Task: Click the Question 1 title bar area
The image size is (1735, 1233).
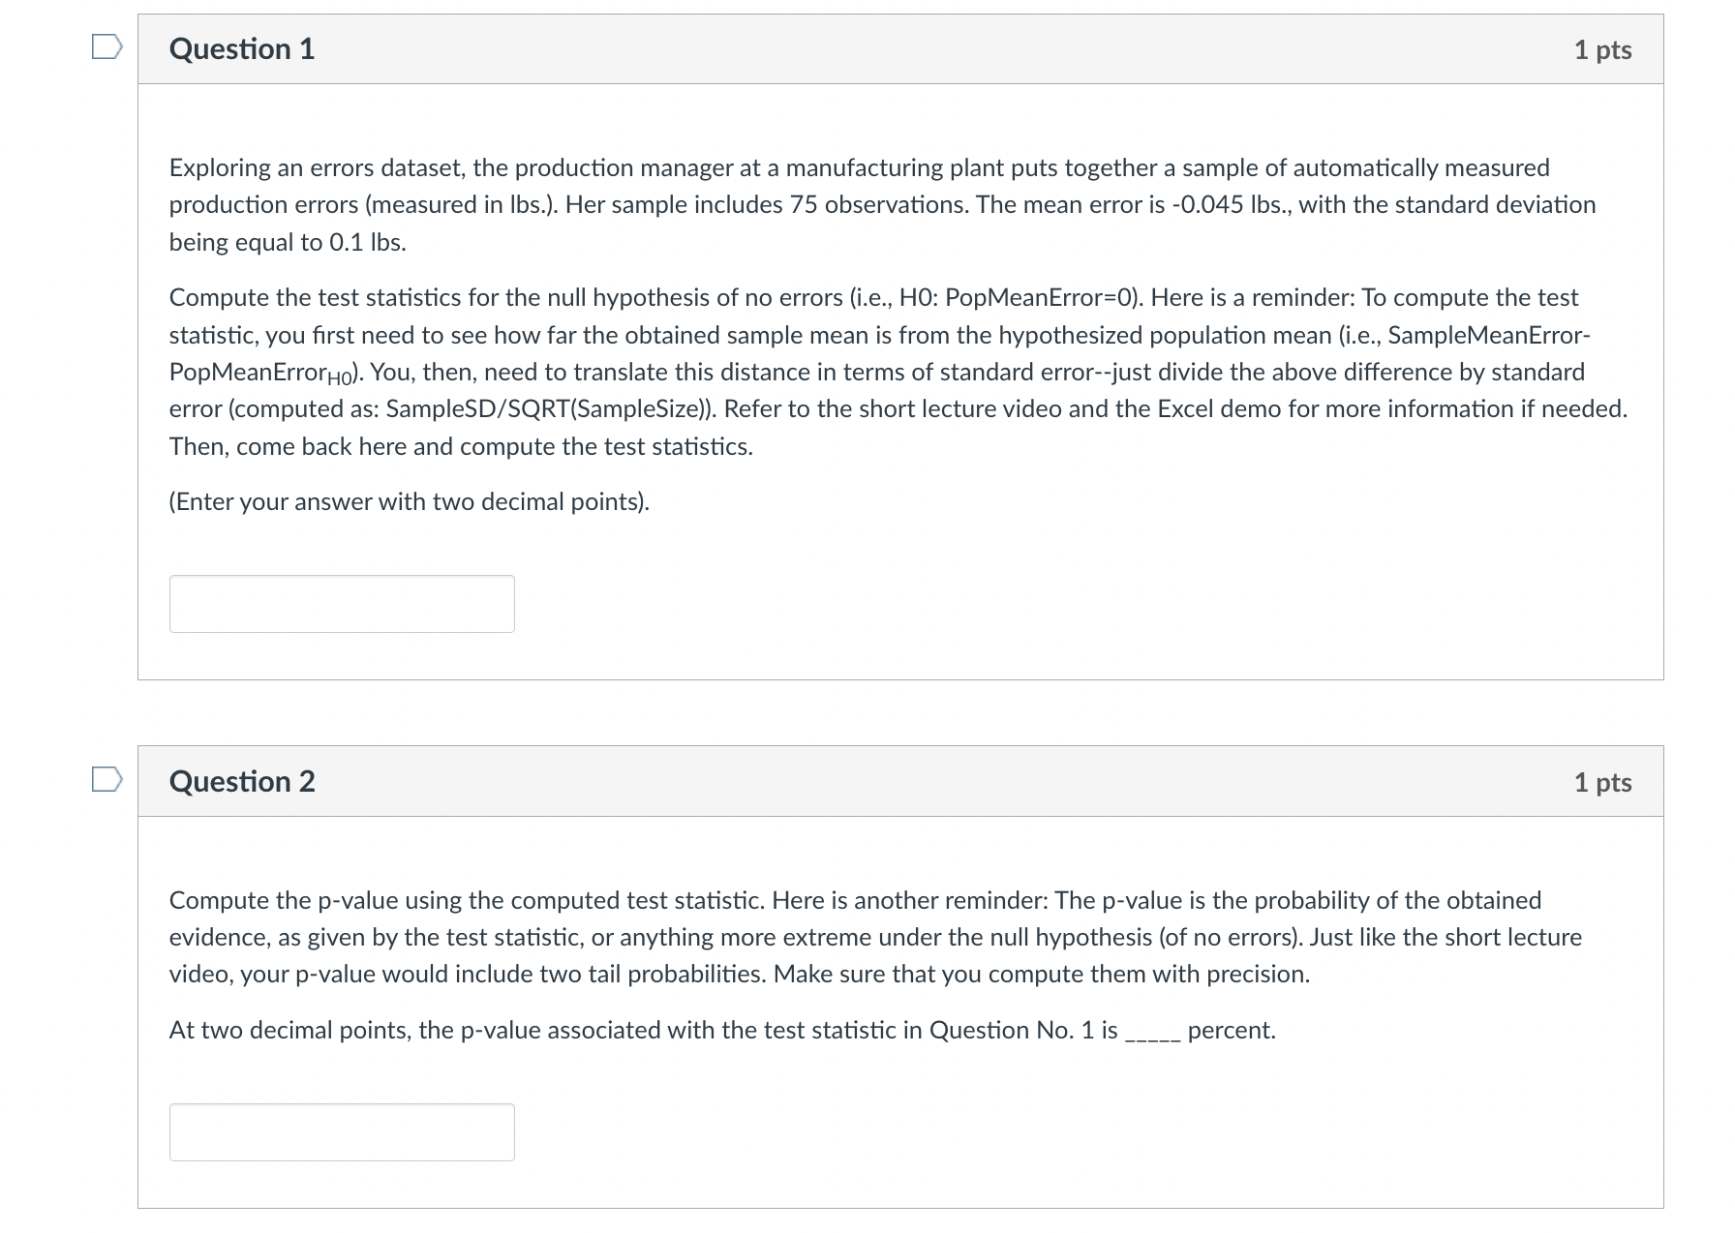Action: (x=775, y=48)
